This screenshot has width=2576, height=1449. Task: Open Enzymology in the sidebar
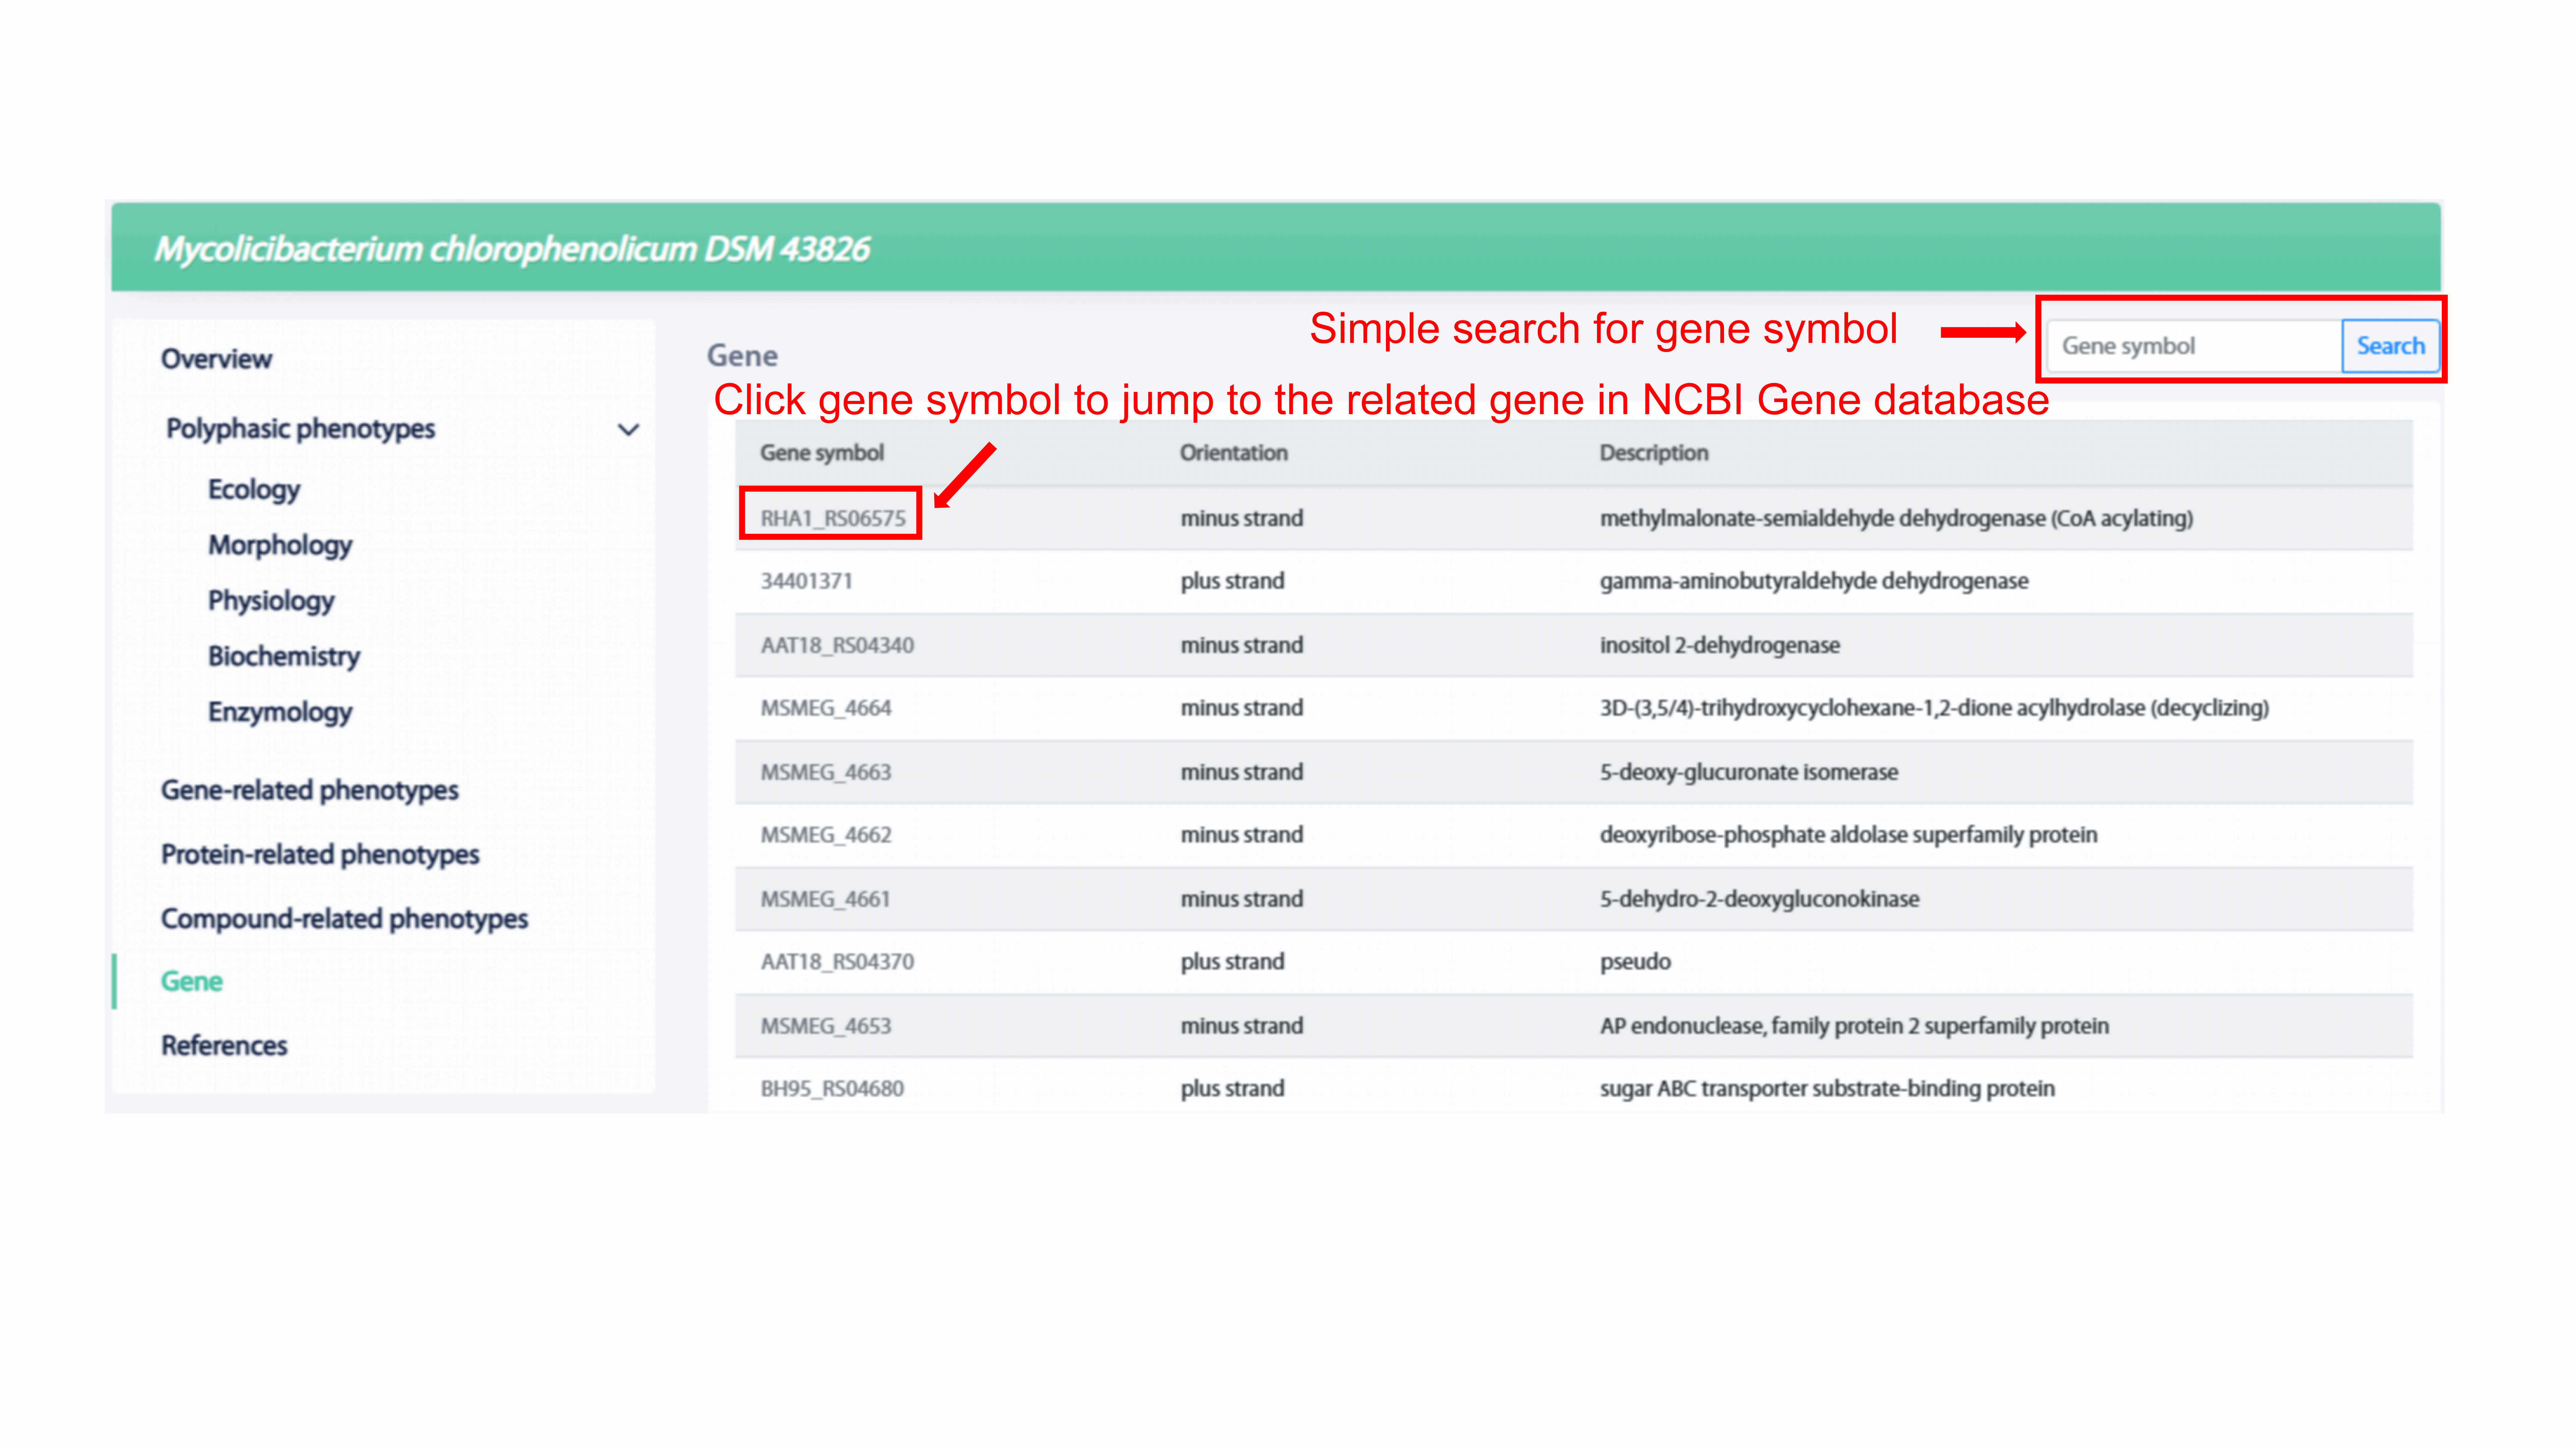pos(280,712)
